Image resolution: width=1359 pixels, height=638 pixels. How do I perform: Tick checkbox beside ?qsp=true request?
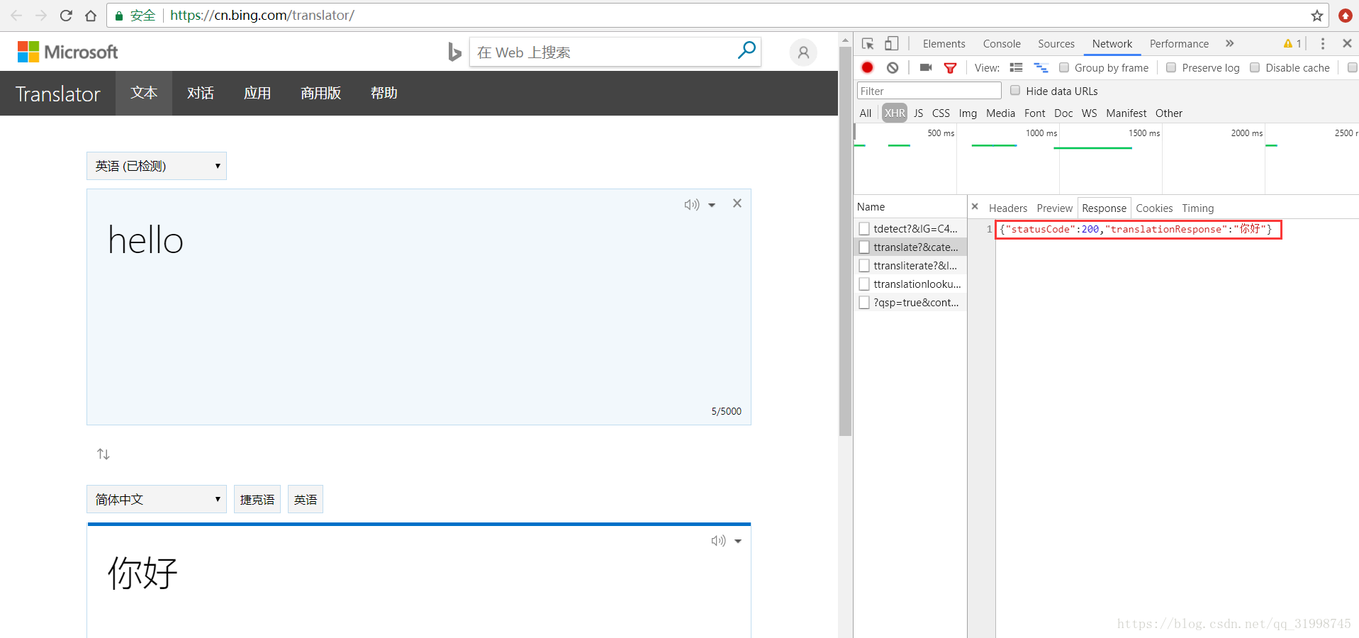pyautogui.click(x=864, y=302)
